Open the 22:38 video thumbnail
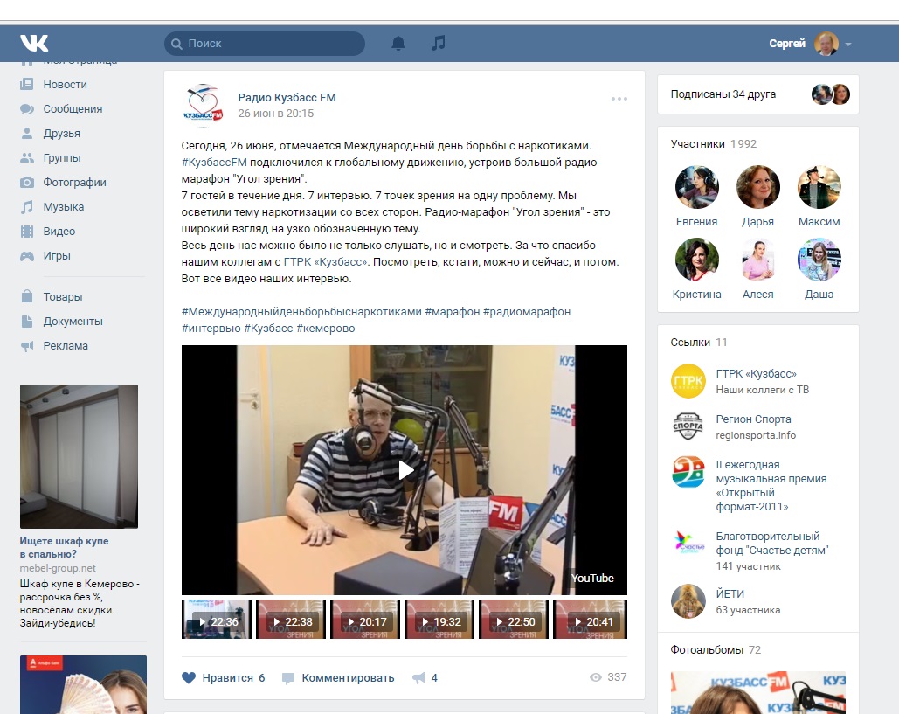899x714 pixels. coord(291,620)
